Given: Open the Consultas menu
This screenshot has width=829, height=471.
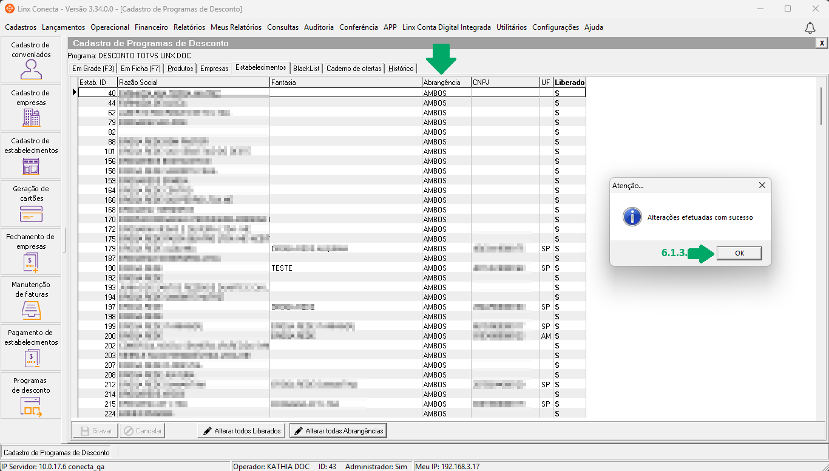Looking at the screenshot, I should pyautogui.click(x=283, y=27).
